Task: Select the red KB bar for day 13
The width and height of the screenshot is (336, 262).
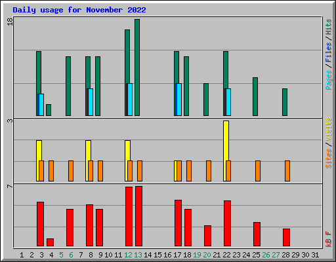Action: (x=138, y=216)
